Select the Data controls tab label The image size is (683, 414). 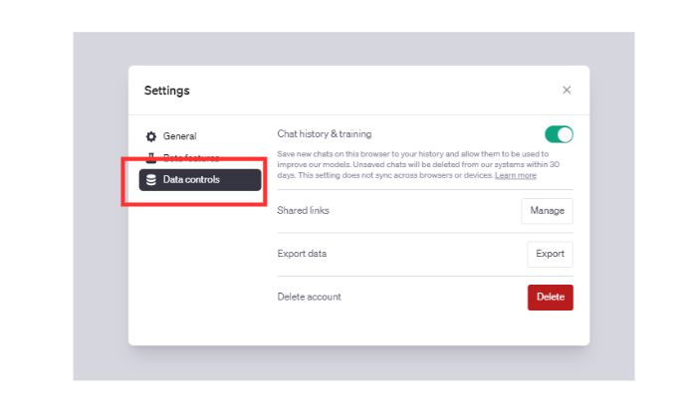click(x=191, y=180)
